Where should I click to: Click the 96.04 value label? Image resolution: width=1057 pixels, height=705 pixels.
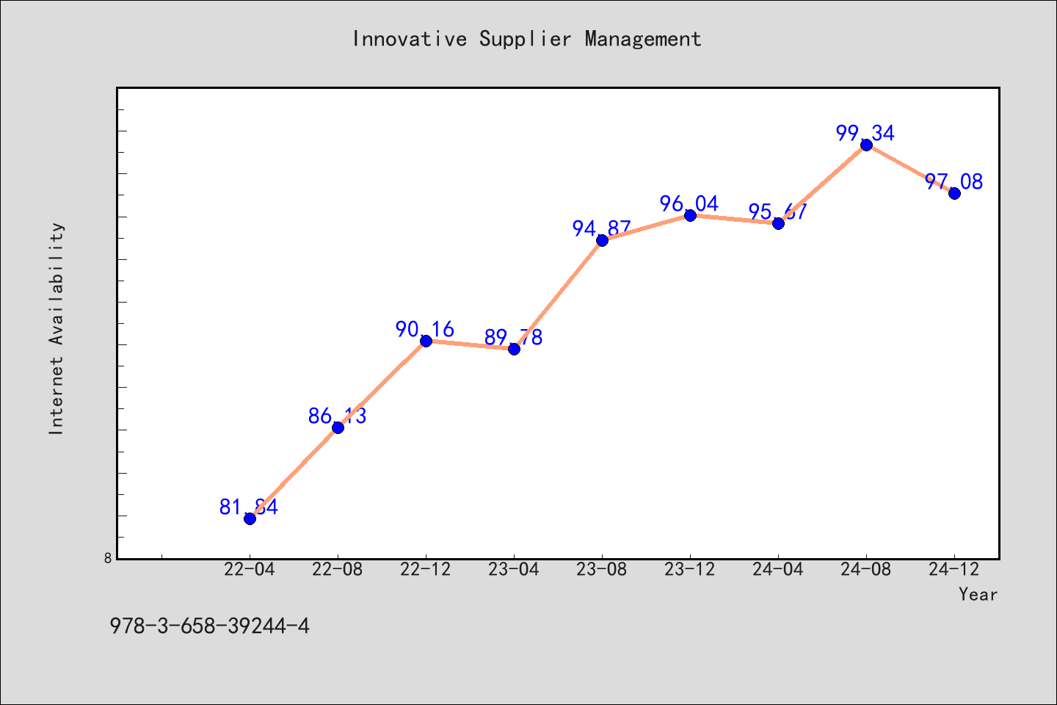coord(689,203)
